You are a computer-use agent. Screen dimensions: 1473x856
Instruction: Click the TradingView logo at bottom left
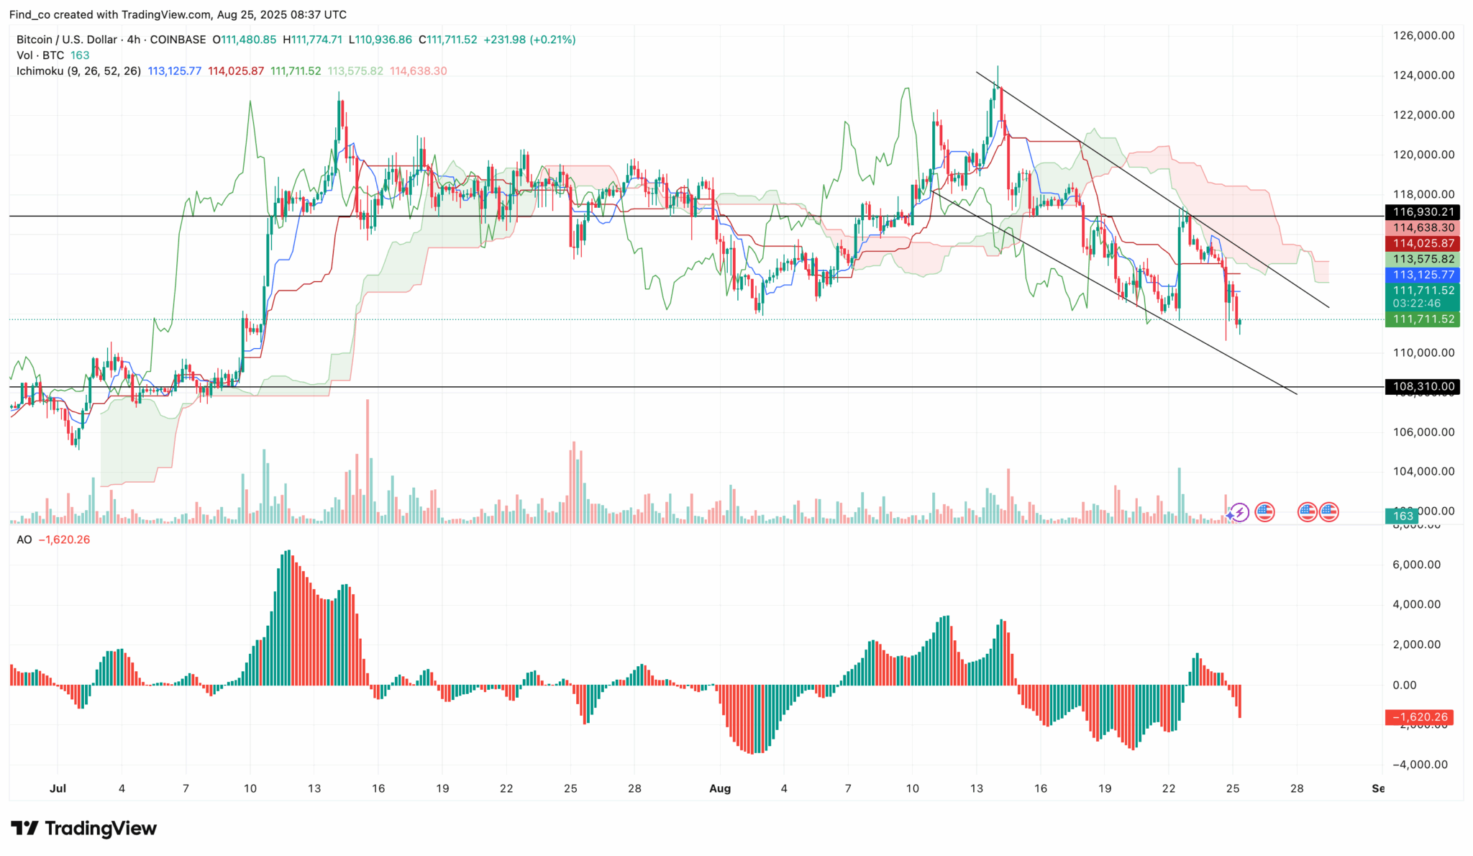pyautogui.click(x=83, y=828)
